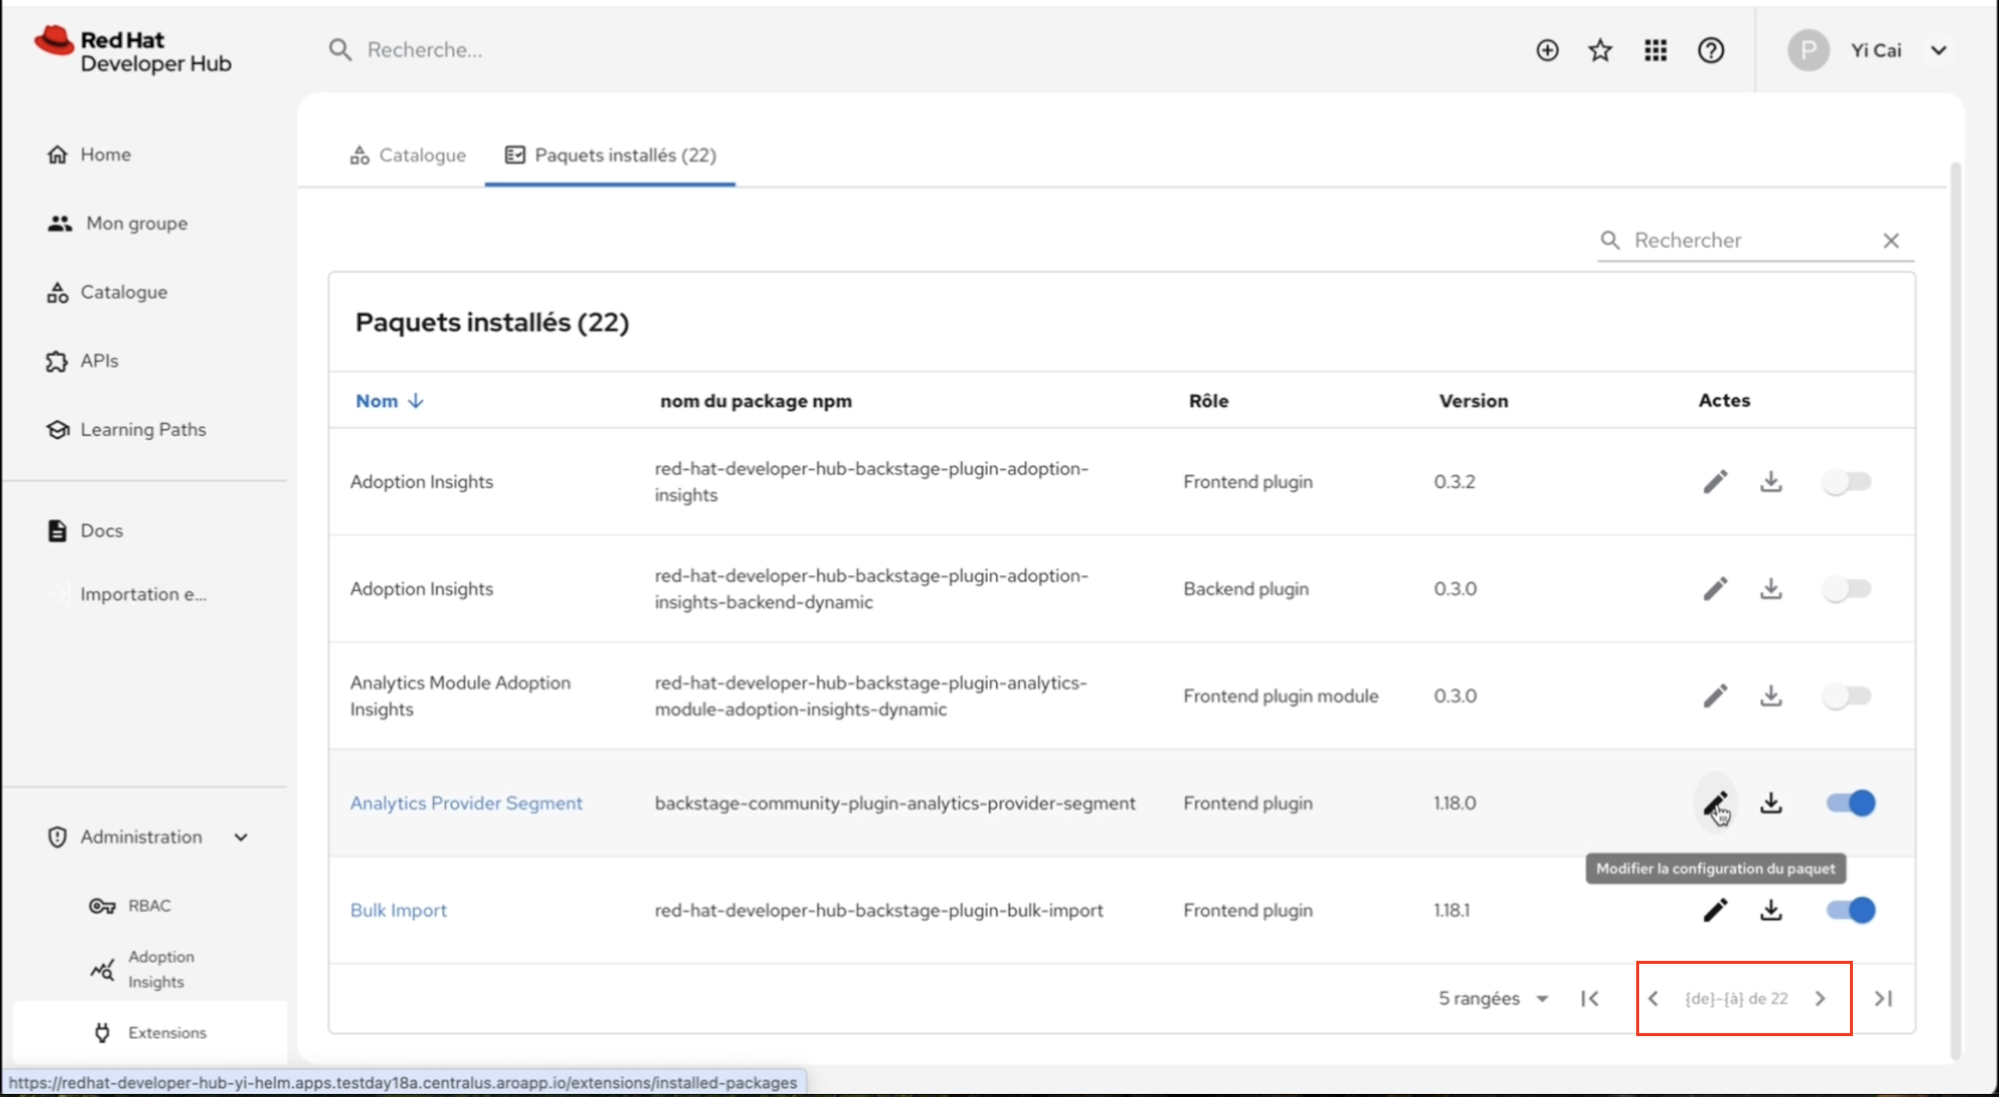
Task: Download the Analytics Provider Segment package configuration
Action: coord(1771,802)
